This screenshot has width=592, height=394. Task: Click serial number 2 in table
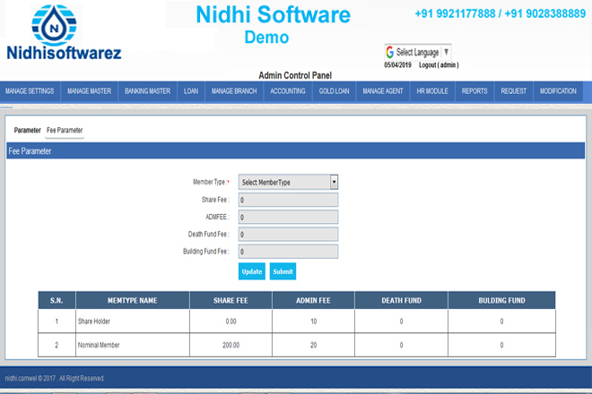(57, 346)
